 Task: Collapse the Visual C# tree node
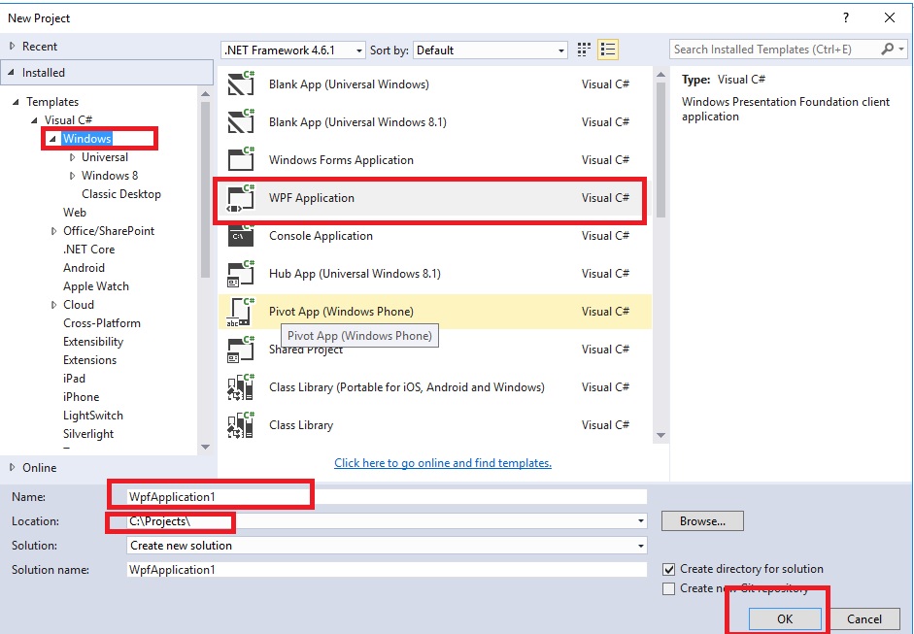34,120
